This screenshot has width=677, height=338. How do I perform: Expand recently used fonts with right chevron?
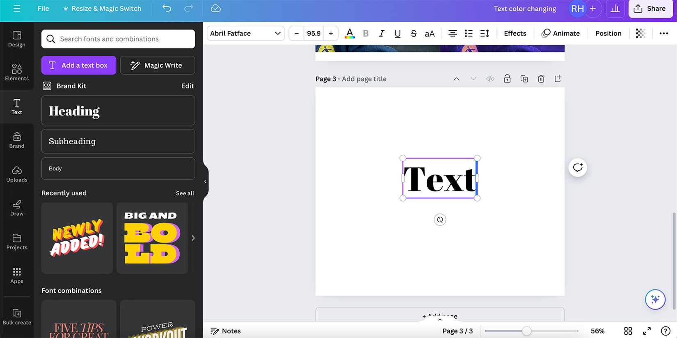pyautogui.click(x=193, y=238)
